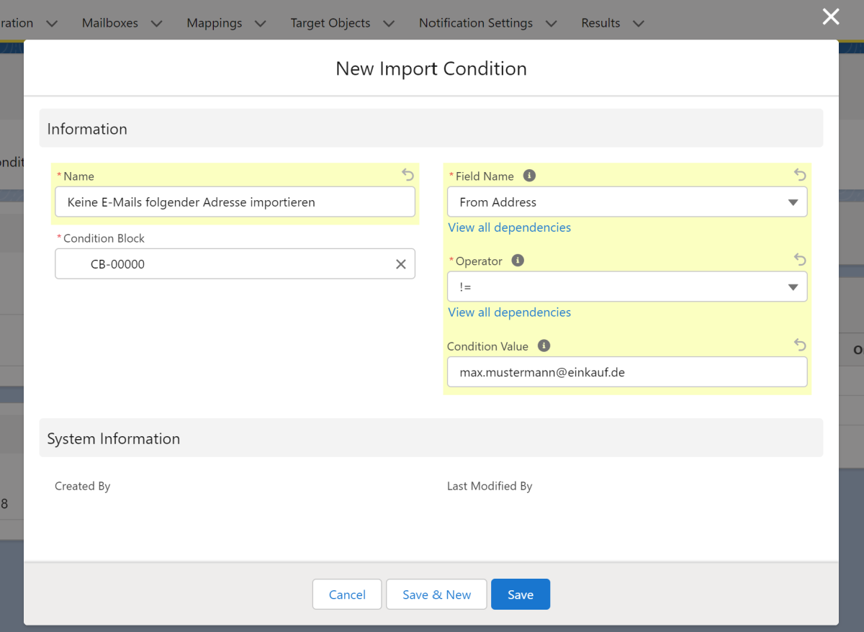Viewport: 864px width, 632px height.
Task: Click into the Condition Value text field
Action: point(626,372)
